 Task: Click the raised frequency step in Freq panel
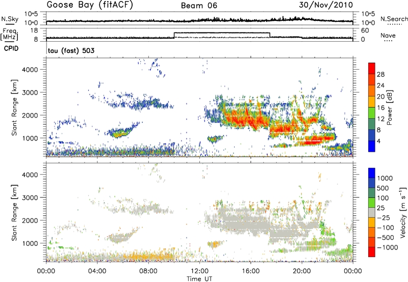[222, 33]
